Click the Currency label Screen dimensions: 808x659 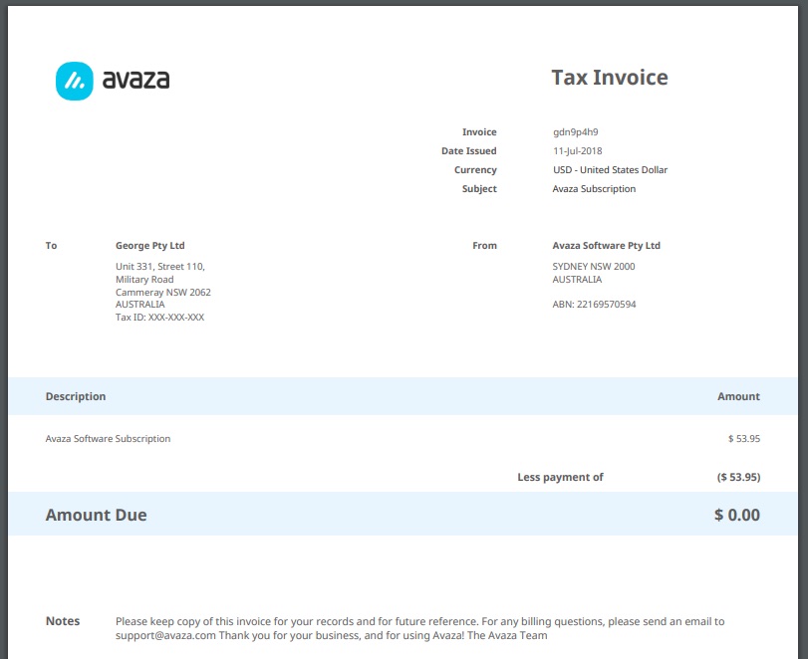coord(475,170)
